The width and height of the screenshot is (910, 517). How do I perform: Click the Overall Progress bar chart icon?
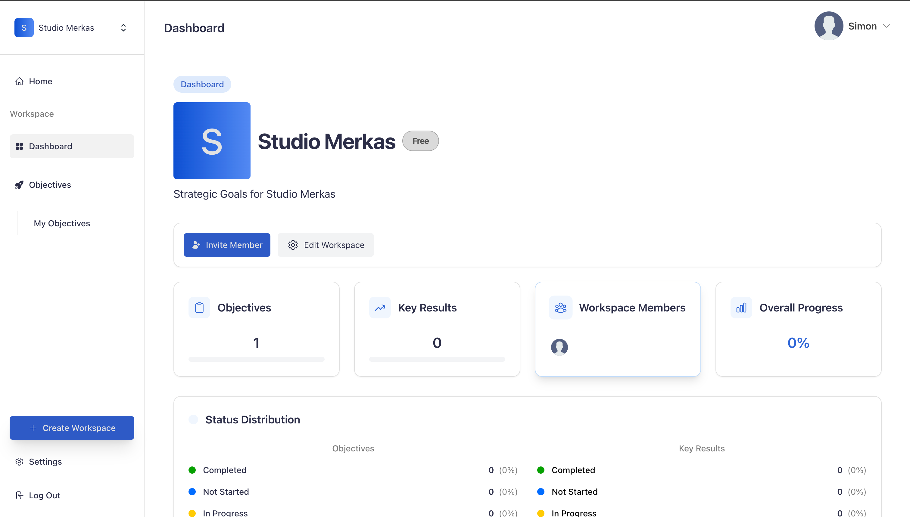(x=741, y=308)
